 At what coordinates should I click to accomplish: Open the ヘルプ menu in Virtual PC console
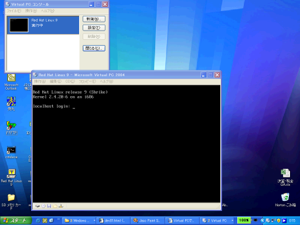click(x=47, y=11)
